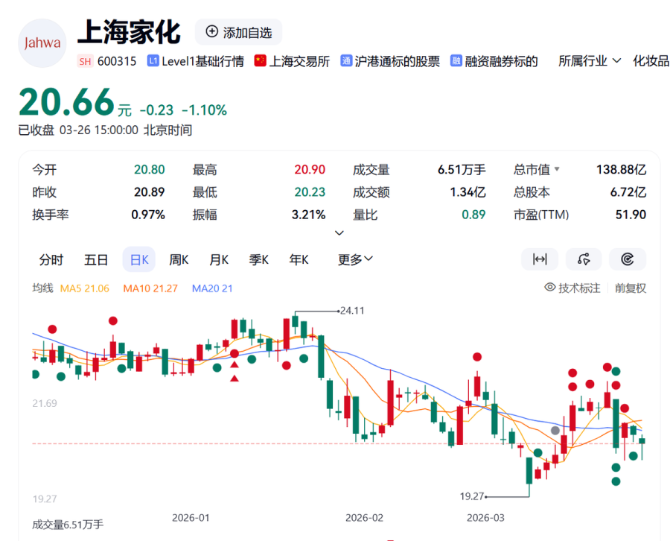Click the Level1 基础行情 badge icon
The width and height of the screenshot is (670, 541).
(x=153, y=60)
